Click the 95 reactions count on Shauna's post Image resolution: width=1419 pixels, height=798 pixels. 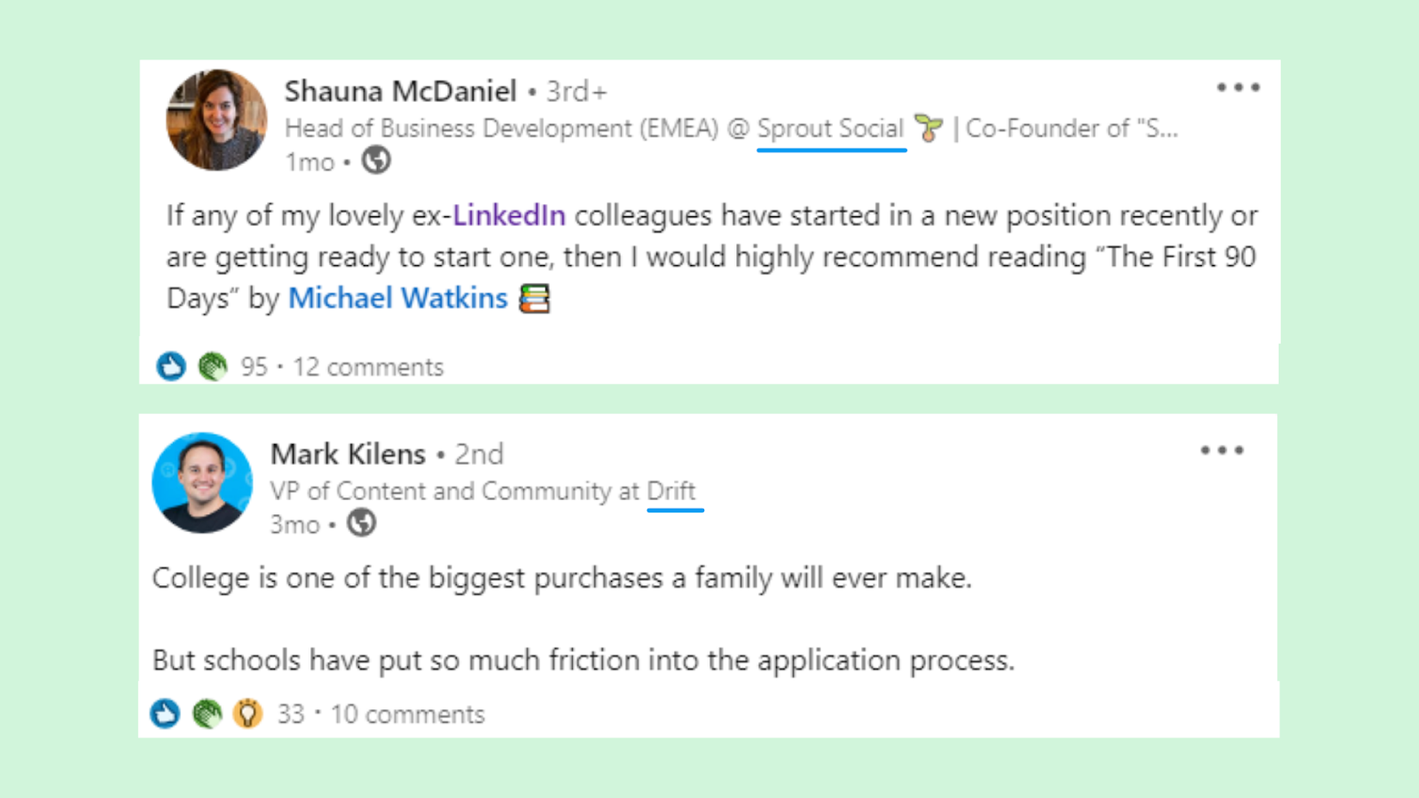pyautogui.click(x=255, y=366)
